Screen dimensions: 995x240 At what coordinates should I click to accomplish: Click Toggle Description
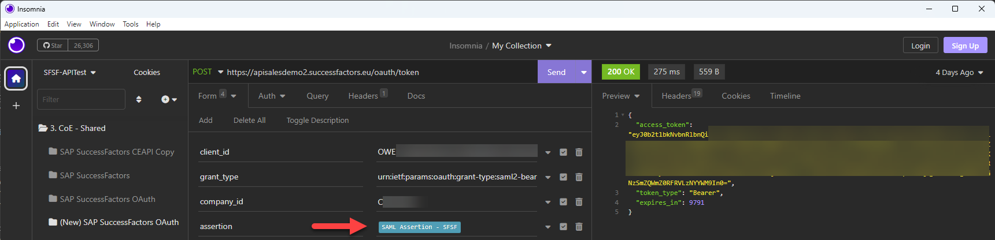(317, 120)
